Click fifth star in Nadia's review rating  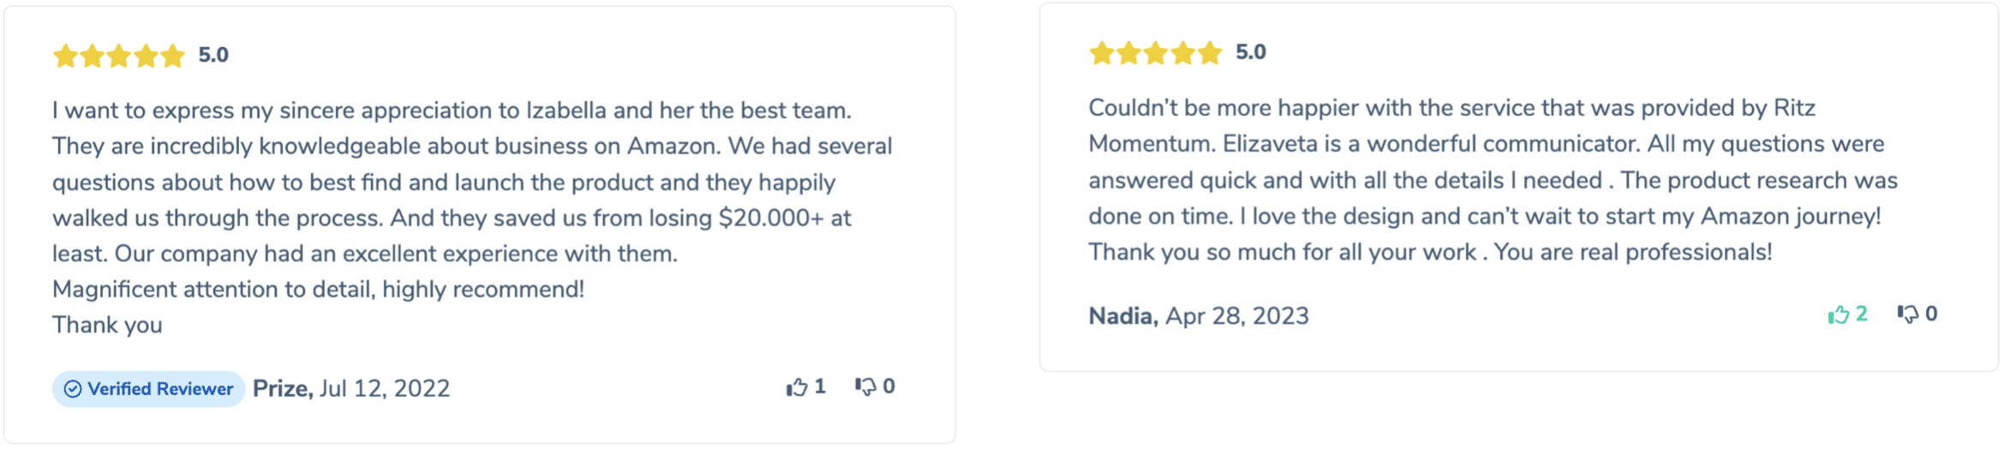point(1210,54)
